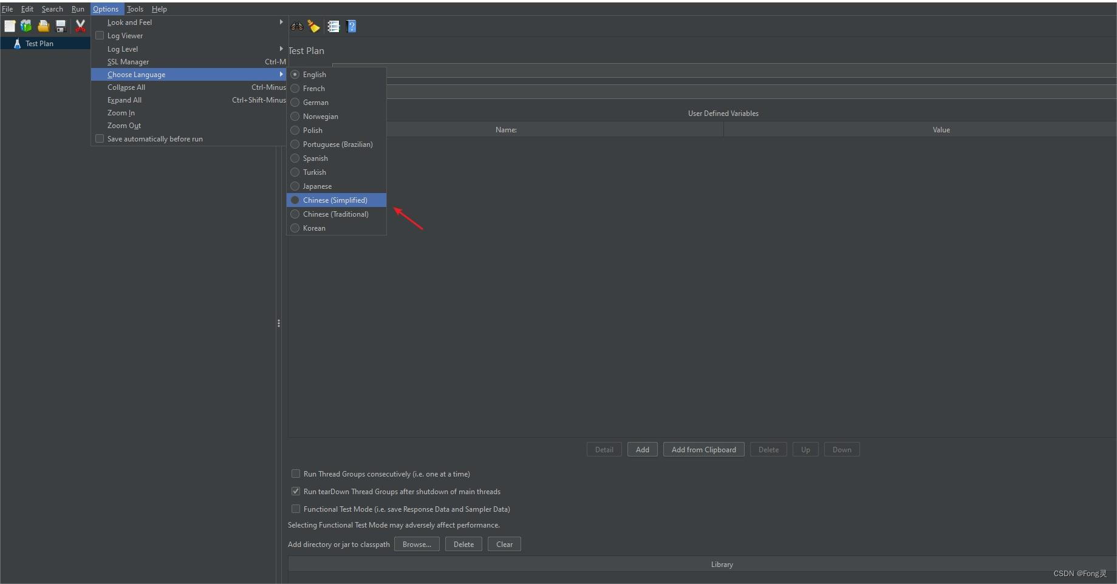The height and width of the screenshot is (584, 1117).
Task: Select Korean language option
Action: pos(336,228)
